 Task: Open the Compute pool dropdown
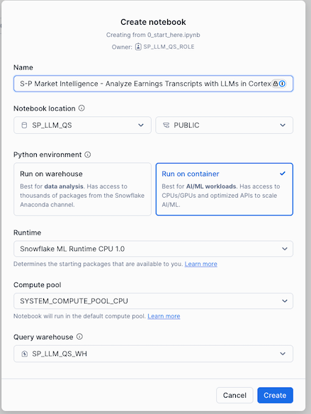click(x=153, y=301)
